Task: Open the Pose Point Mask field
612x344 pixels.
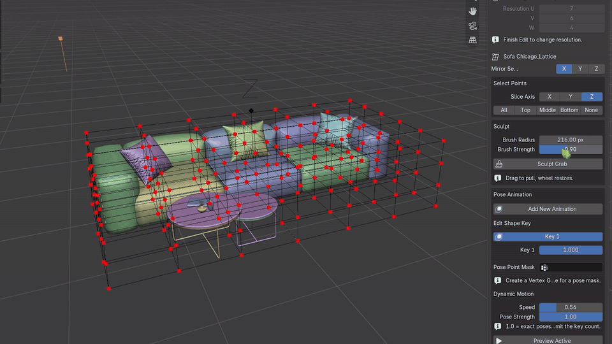Action: 571,267
